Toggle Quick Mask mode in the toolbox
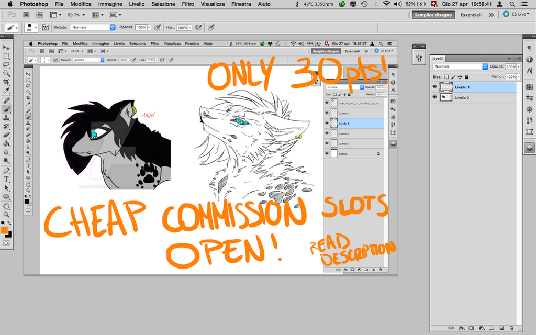The width and height of the screenshot is (536, 335). [x=6, y=243]
